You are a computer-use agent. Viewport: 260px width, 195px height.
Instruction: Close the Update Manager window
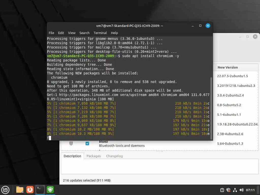coord(255,37)
